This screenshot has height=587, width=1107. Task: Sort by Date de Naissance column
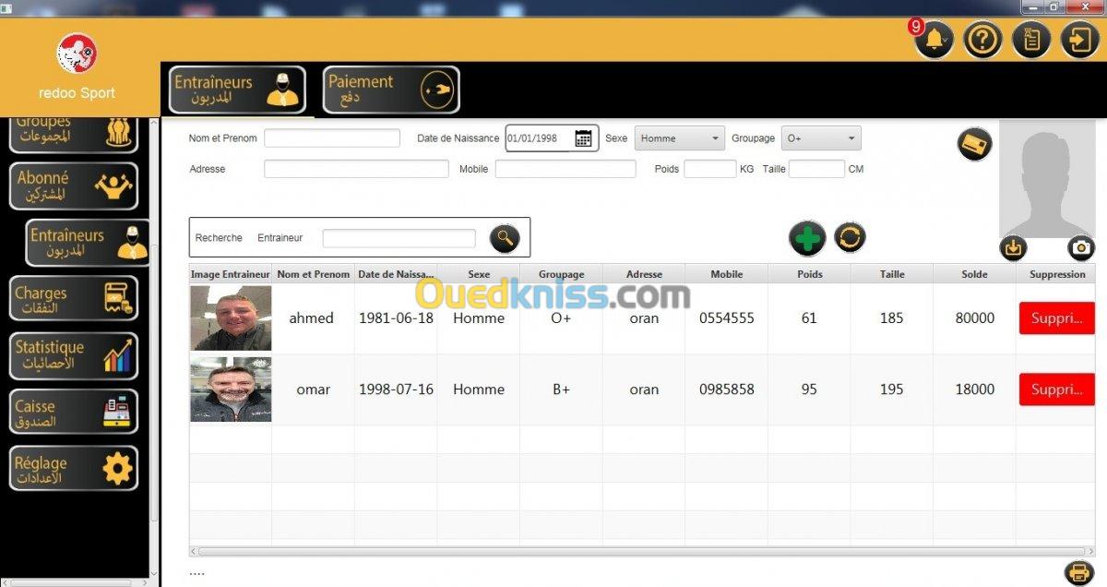[x=396, y=274]
